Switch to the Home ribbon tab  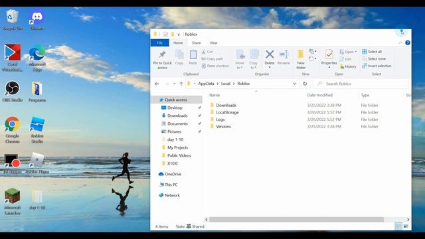point(178,42)
